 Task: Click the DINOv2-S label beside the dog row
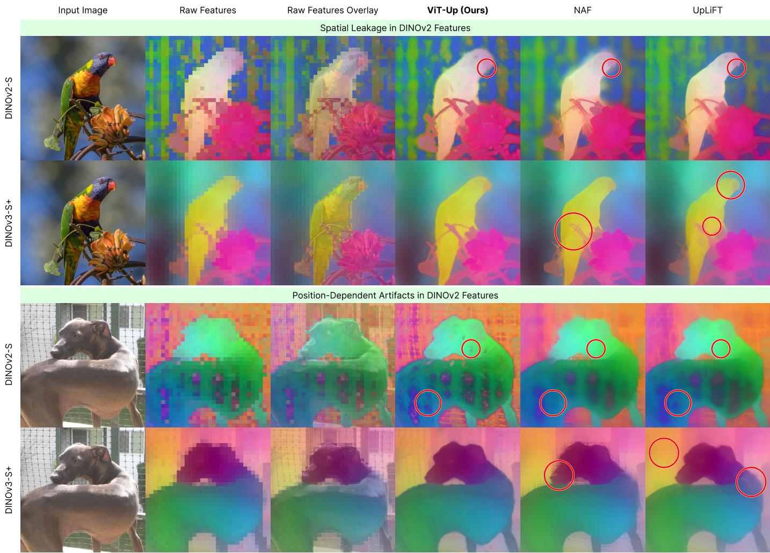tap(9, 365)
